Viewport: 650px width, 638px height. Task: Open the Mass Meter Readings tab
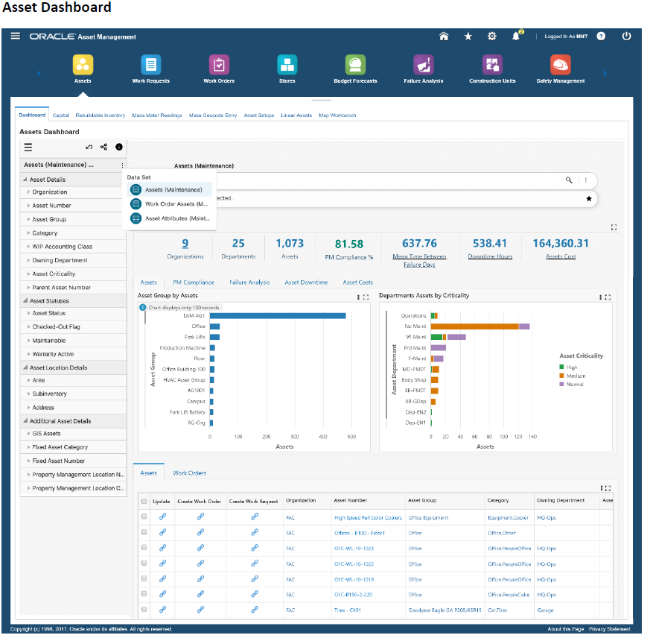[156, 116]
